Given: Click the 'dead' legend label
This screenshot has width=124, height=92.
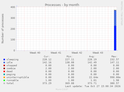Looking at the screenshot, I should click(9, 71).
